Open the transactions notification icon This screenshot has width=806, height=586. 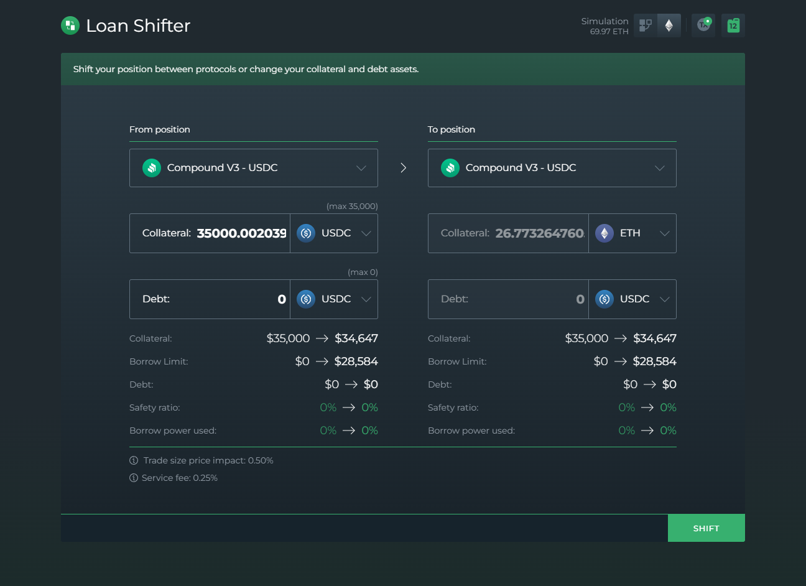(x=703, y=26)
